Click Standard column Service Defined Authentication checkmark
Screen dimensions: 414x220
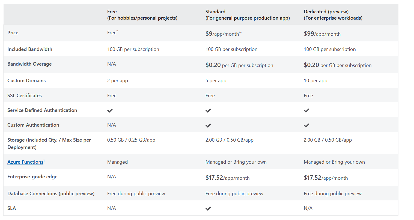pyautogui.click(x=208, y=111)
